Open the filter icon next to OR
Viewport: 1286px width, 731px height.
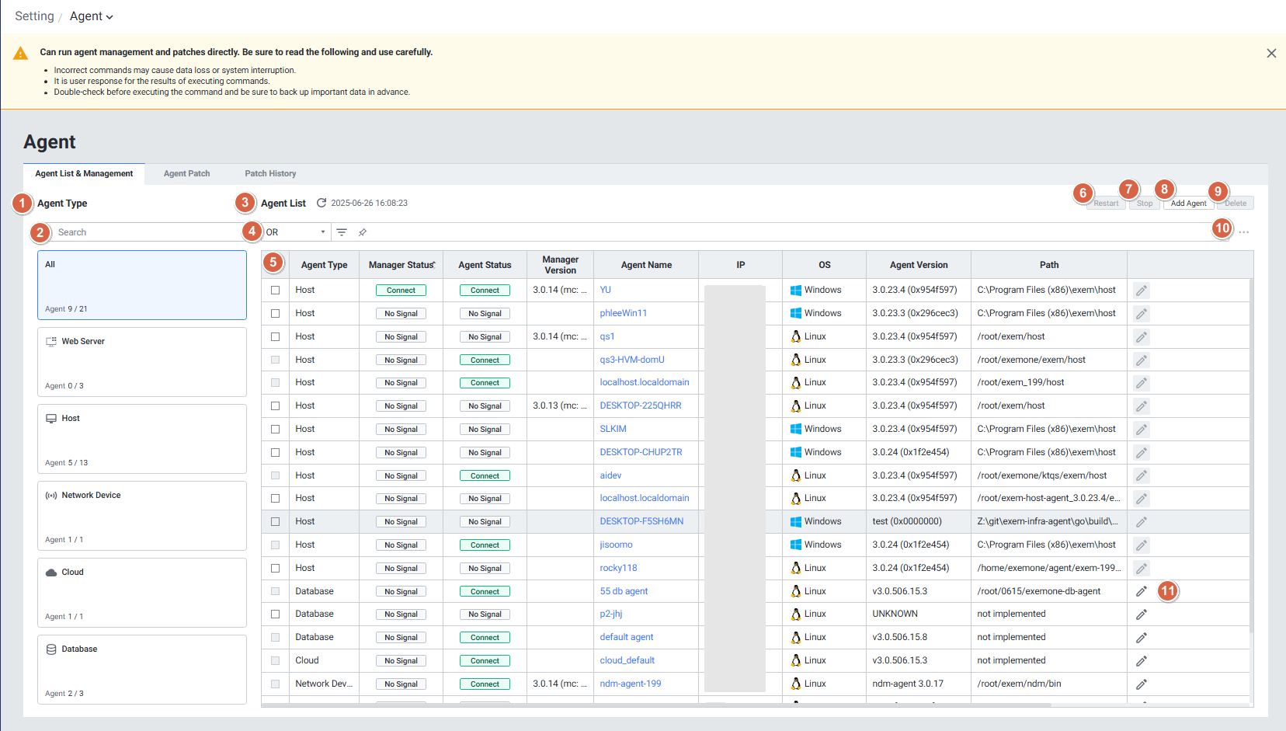tap(342, 232)
